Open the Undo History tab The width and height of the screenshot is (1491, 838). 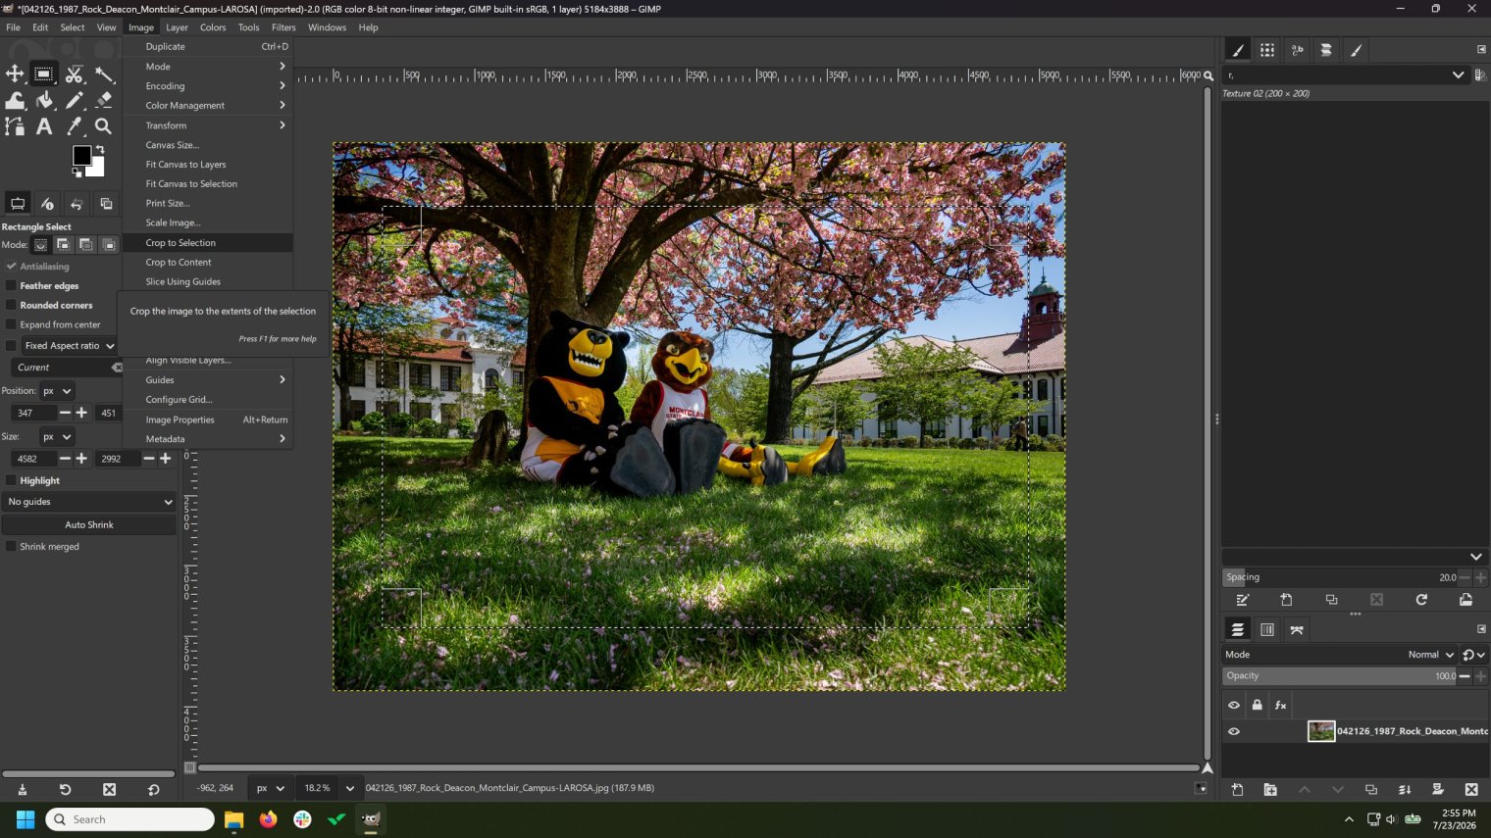77,204
